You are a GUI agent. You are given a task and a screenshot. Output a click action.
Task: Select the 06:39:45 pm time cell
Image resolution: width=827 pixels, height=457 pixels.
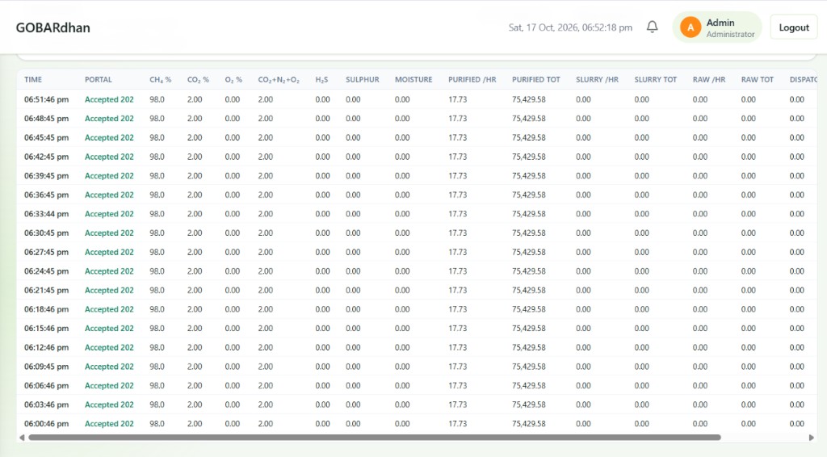(x=46, y=175)
